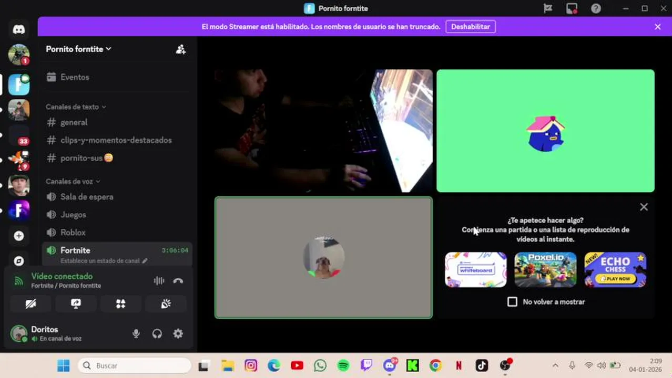
Task: Open the Windows Start menu
Action: coord(64,365)
